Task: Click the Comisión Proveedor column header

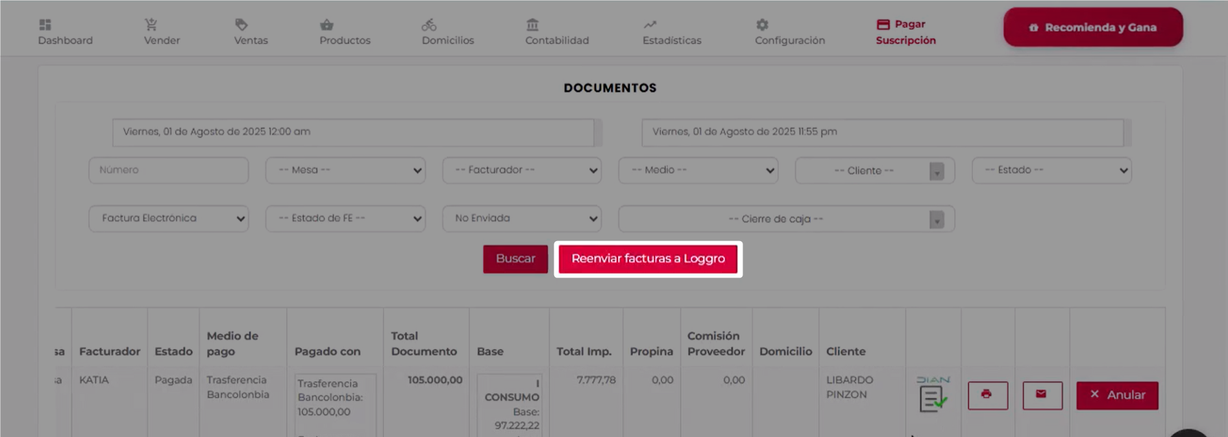Action: [716, 344]
